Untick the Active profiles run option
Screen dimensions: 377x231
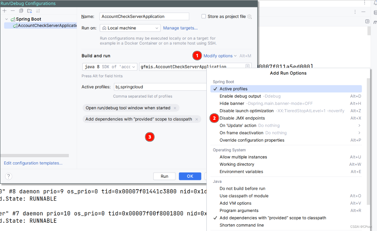[286, 89]
